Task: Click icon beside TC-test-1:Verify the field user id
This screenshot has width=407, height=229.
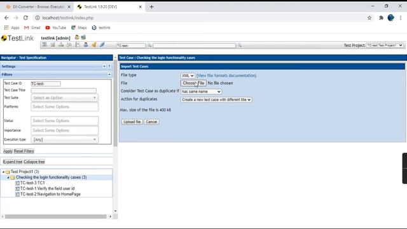Action: 17,189
